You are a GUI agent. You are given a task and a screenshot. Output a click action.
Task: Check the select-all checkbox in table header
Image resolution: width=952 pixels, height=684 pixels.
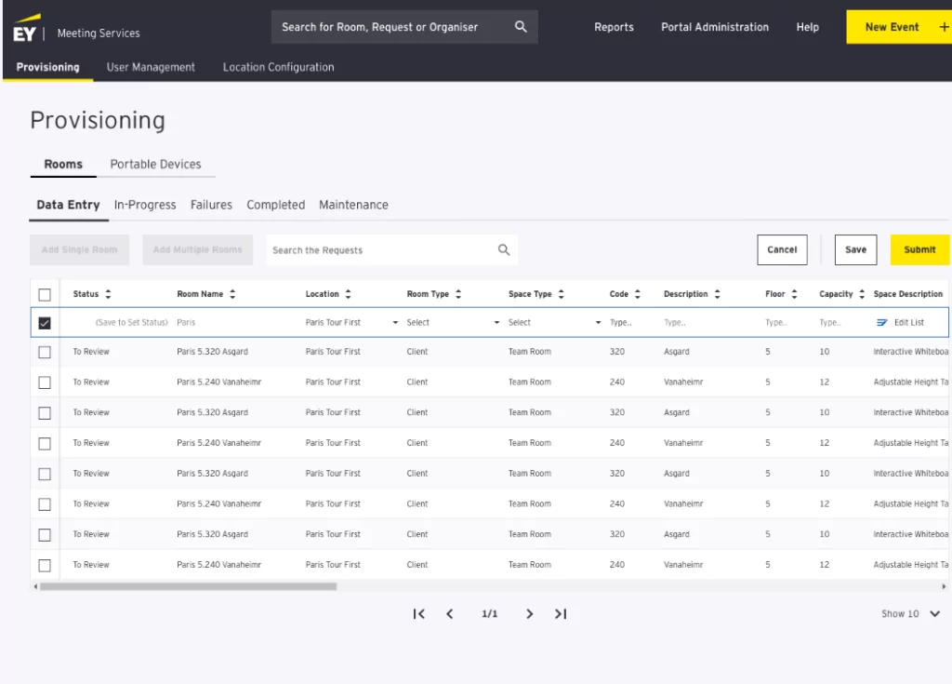click(44, 294)
